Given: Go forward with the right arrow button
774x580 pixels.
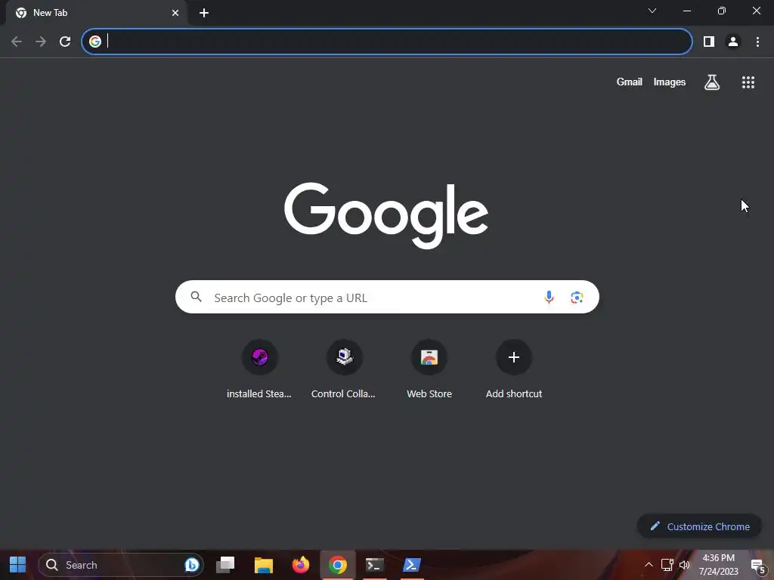Looking at the screenshot, I should coord(41,42).
